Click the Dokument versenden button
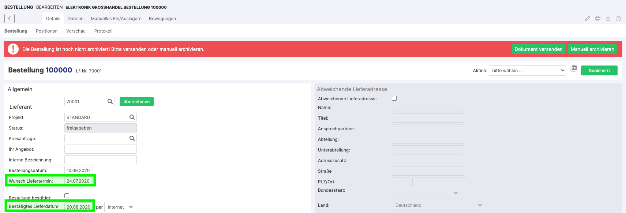The width and height of the screenshot is (626, 213). 538,49
